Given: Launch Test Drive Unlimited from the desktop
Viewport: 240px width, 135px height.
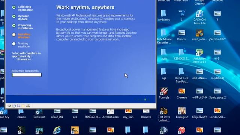Looking at the screenshot, I should click(164, 111).
